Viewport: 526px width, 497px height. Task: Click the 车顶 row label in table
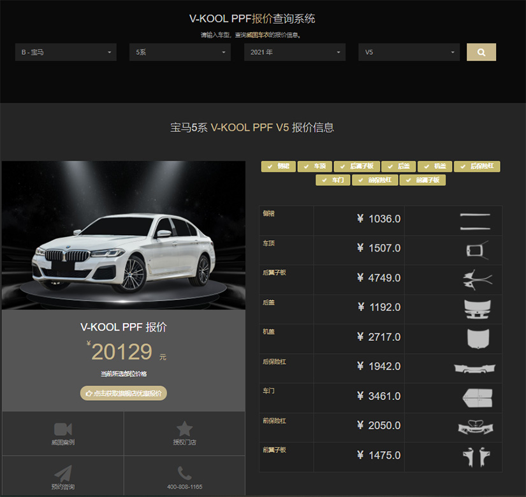click(268, 243)
